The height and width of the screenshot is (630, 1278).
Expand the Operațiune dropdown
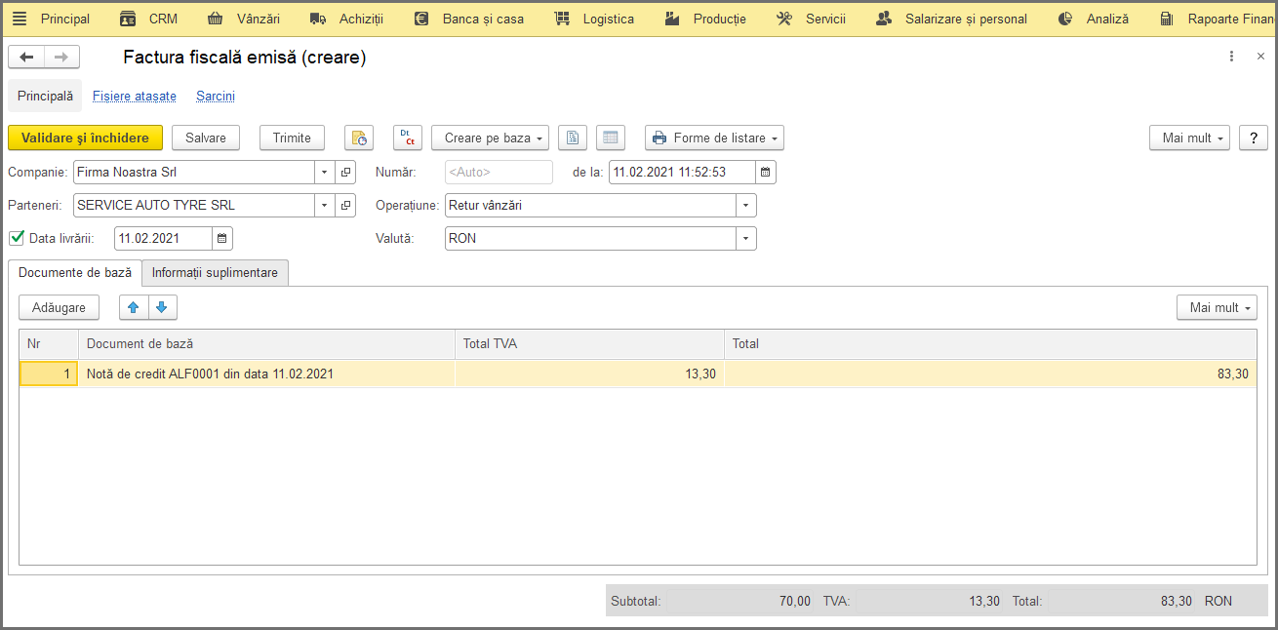point(746,206)
